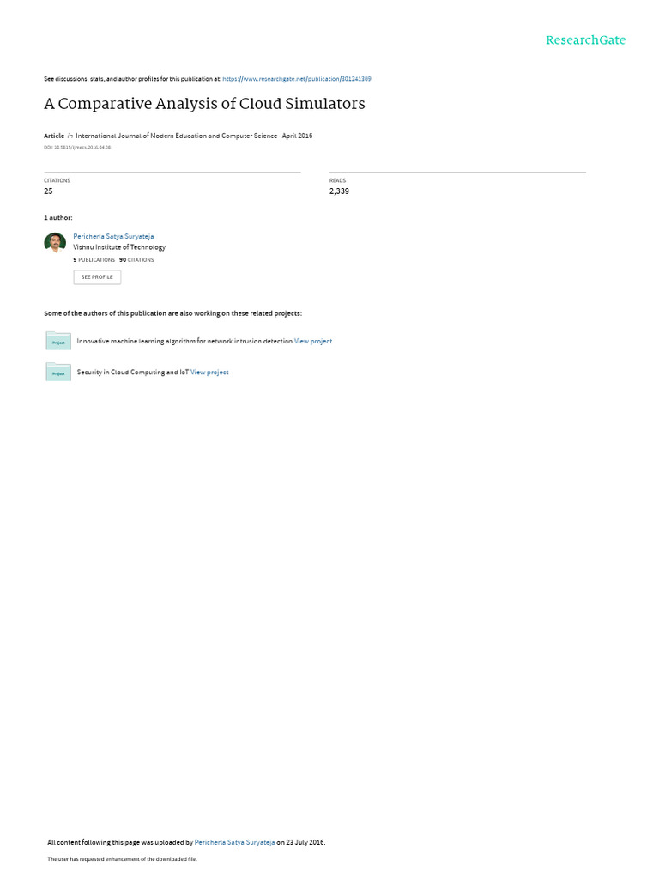Screen dimensions: 659x879
Task: Open View project for machine learning algorithm
Action: 313,341
